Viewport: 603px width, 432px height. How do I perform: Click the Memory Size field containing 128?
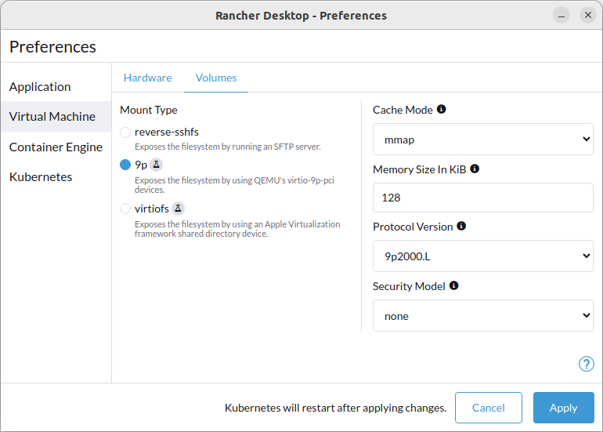(483, 198)
